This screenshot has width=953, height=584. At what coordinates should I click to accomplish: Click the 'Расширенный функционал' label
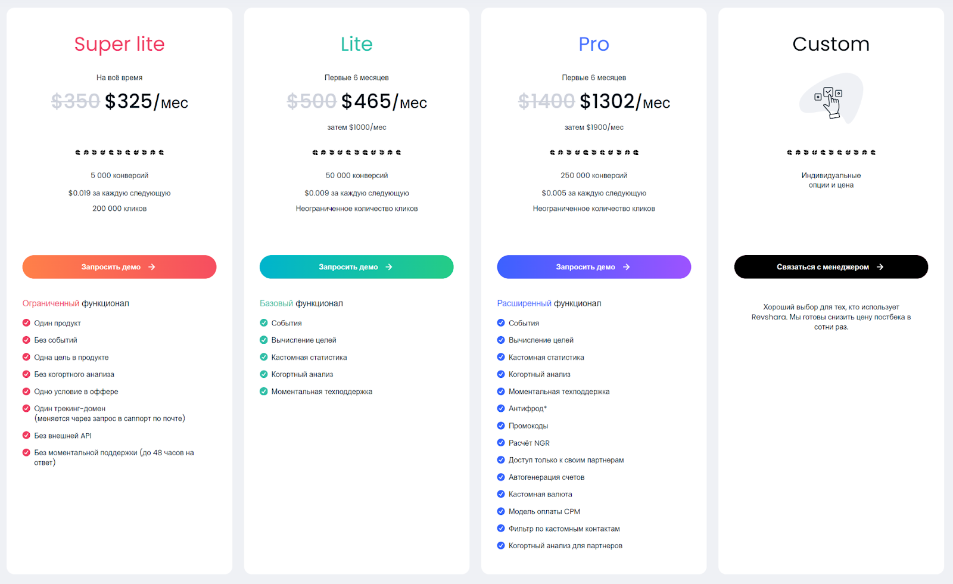click(549, 303)
